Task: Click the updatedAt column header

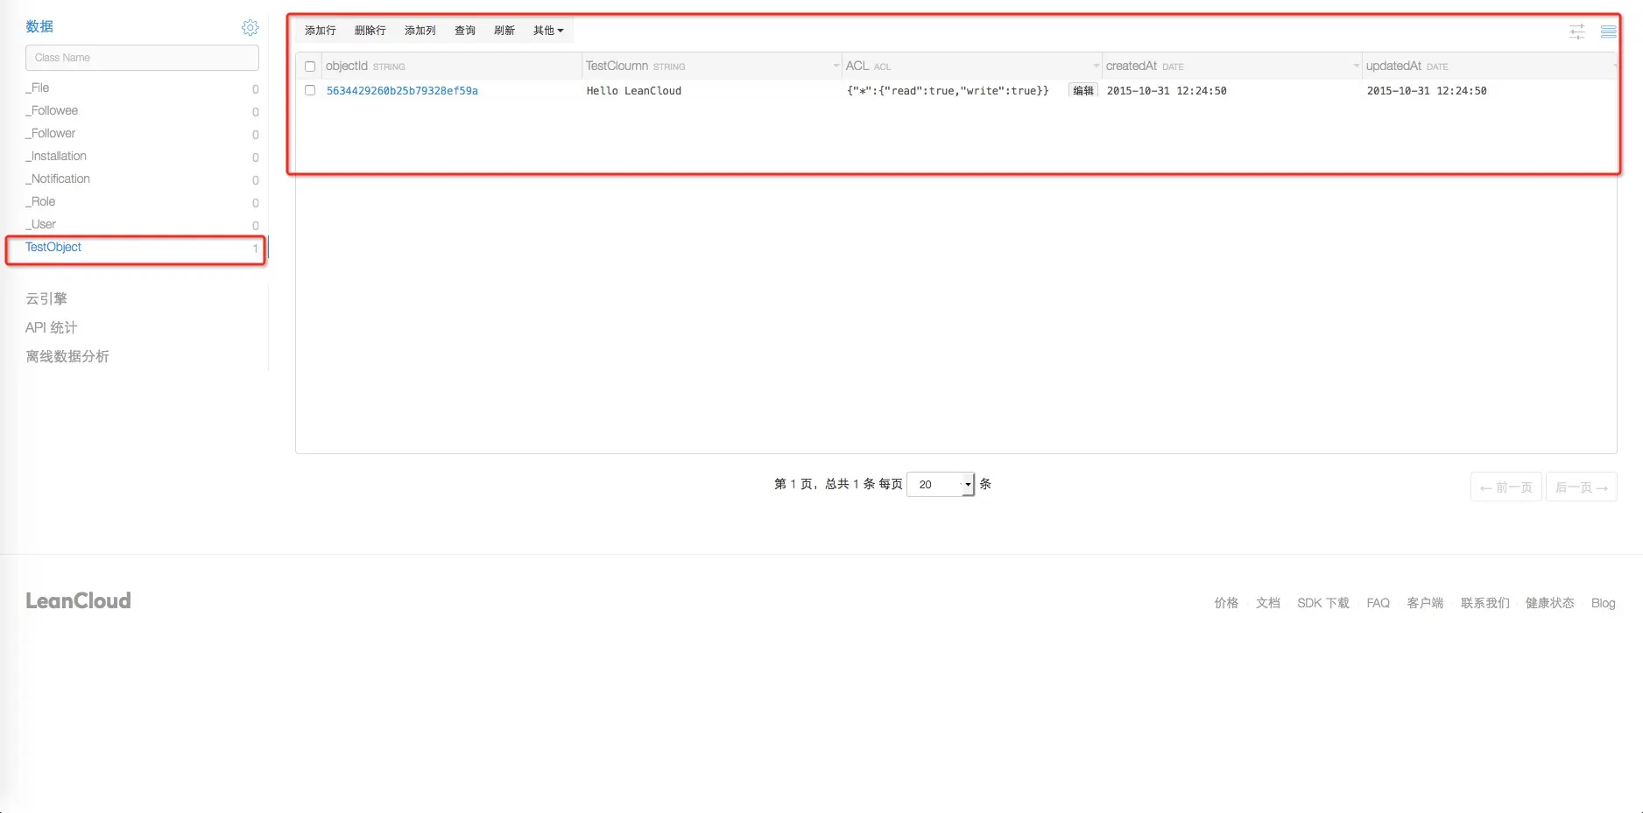Action: pyautogui.click(x=1489, y=66)
